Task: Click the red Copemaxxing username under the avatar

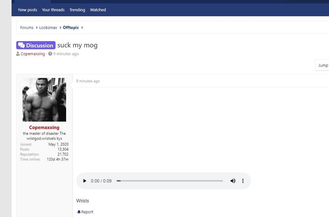Action: pos(44,128)
